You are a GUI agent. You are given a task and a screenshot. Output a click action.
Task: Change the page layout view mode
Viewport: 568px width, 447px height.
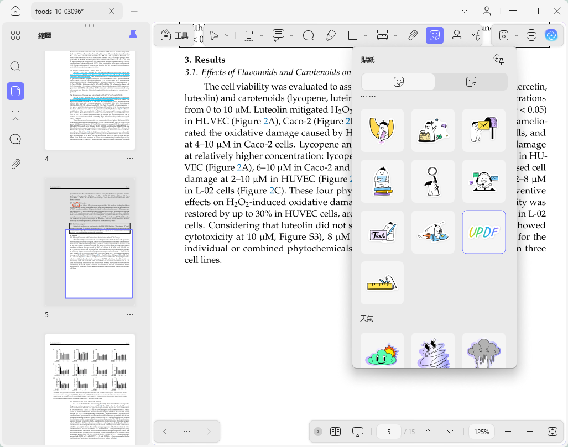point(336,432)
